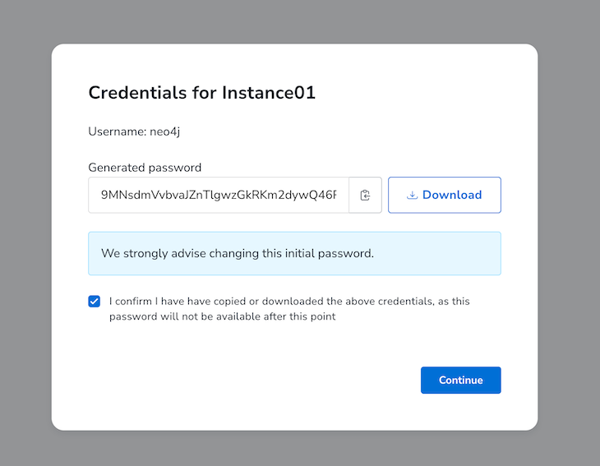Viewport: 600px width, 466px height.
Task: Click the 'Credentials for Instance01' heading
Action: click(x=202, y=93)
